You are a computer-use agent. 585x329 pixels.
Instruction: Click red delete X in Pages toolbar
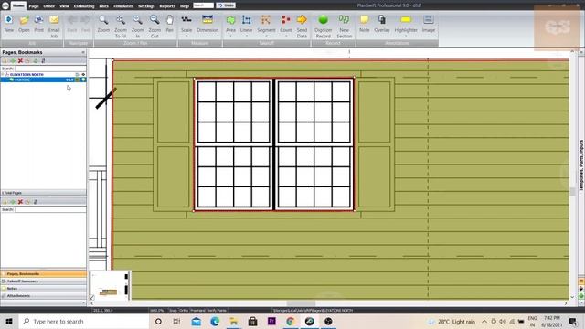pos(20,61)
